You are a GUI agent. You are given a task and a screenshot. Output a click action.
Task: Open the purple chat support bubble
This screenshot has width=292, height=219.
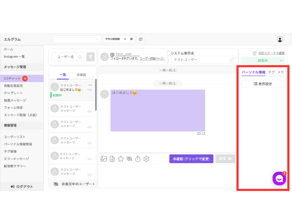pos(279,178)
